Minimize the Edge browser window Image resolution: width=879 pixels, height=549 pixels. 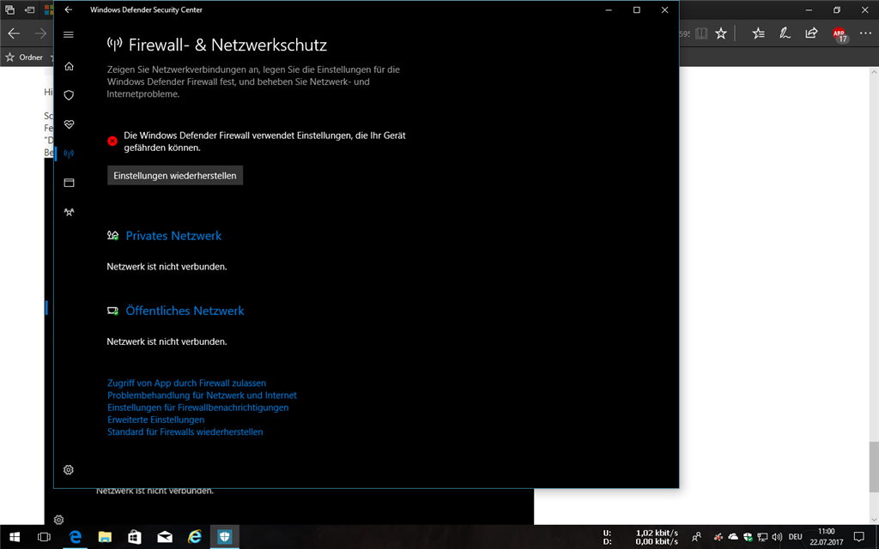tap(809, 9)
